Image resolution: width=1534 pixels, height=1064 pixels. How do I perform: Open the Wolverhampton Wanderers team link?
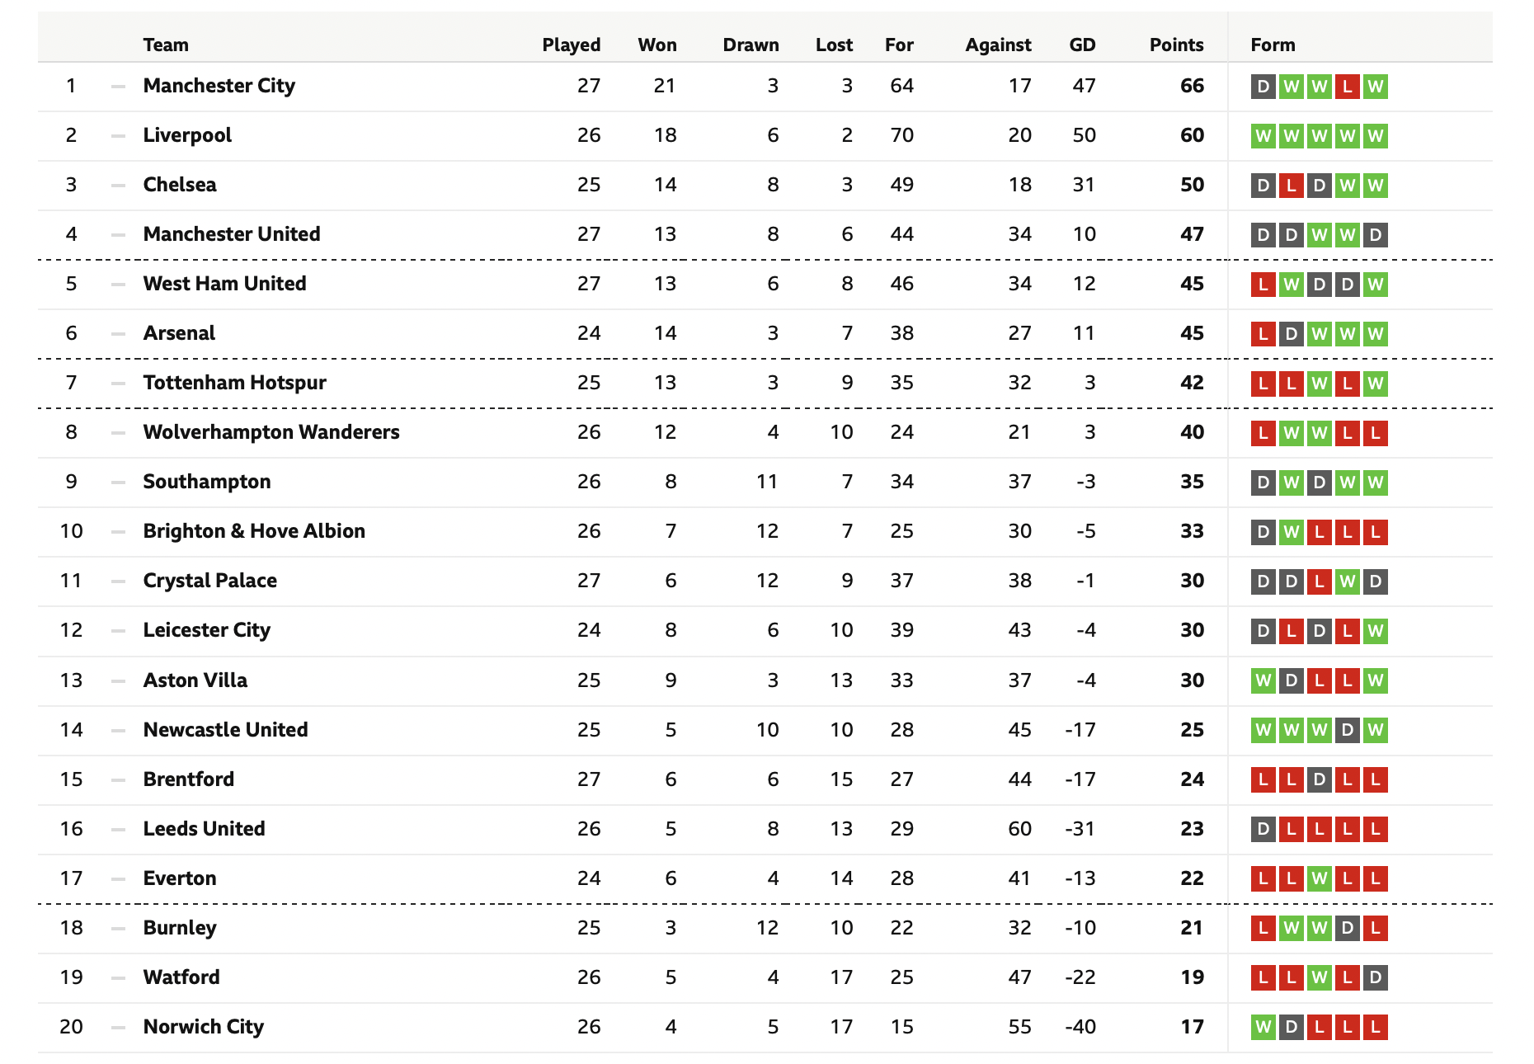pos(271,432)
